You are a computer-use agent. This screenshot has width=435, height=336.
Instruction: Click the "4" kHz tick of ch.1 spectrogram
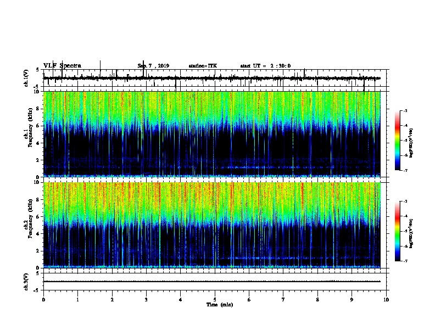pos(38,143)
